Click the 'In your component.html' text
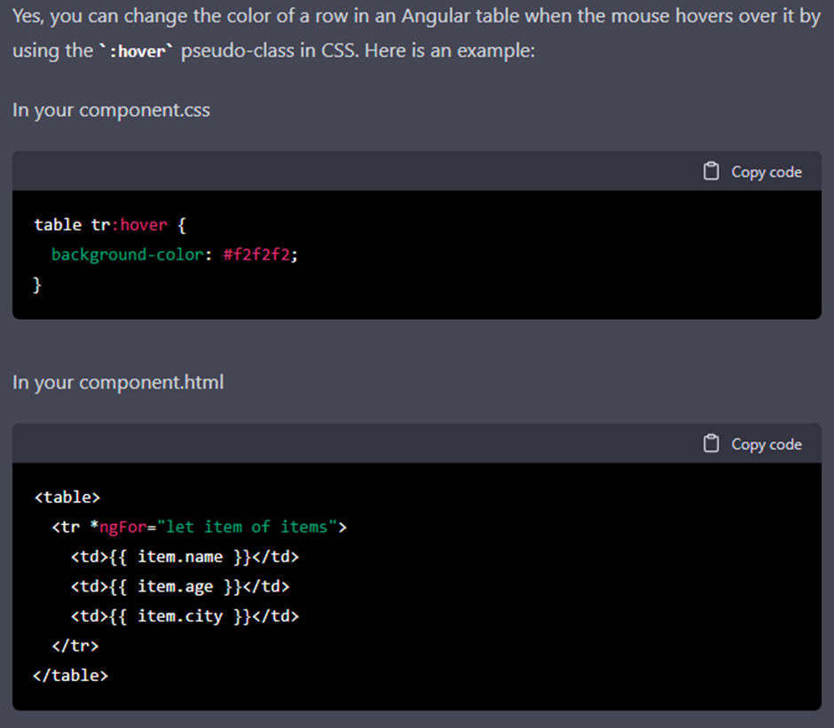The image size is (834, 728). coord(118,382)
